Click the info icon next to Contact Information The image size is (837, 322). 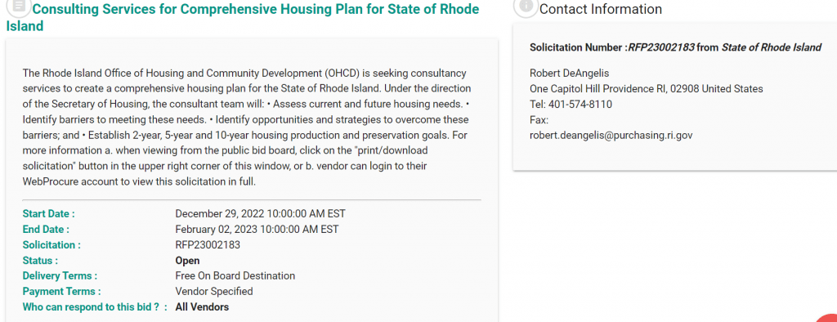(x=526, y=7)
